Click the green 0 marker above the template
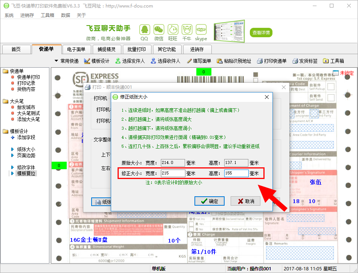This screenshot has height=273, width=358. point(203,72)
